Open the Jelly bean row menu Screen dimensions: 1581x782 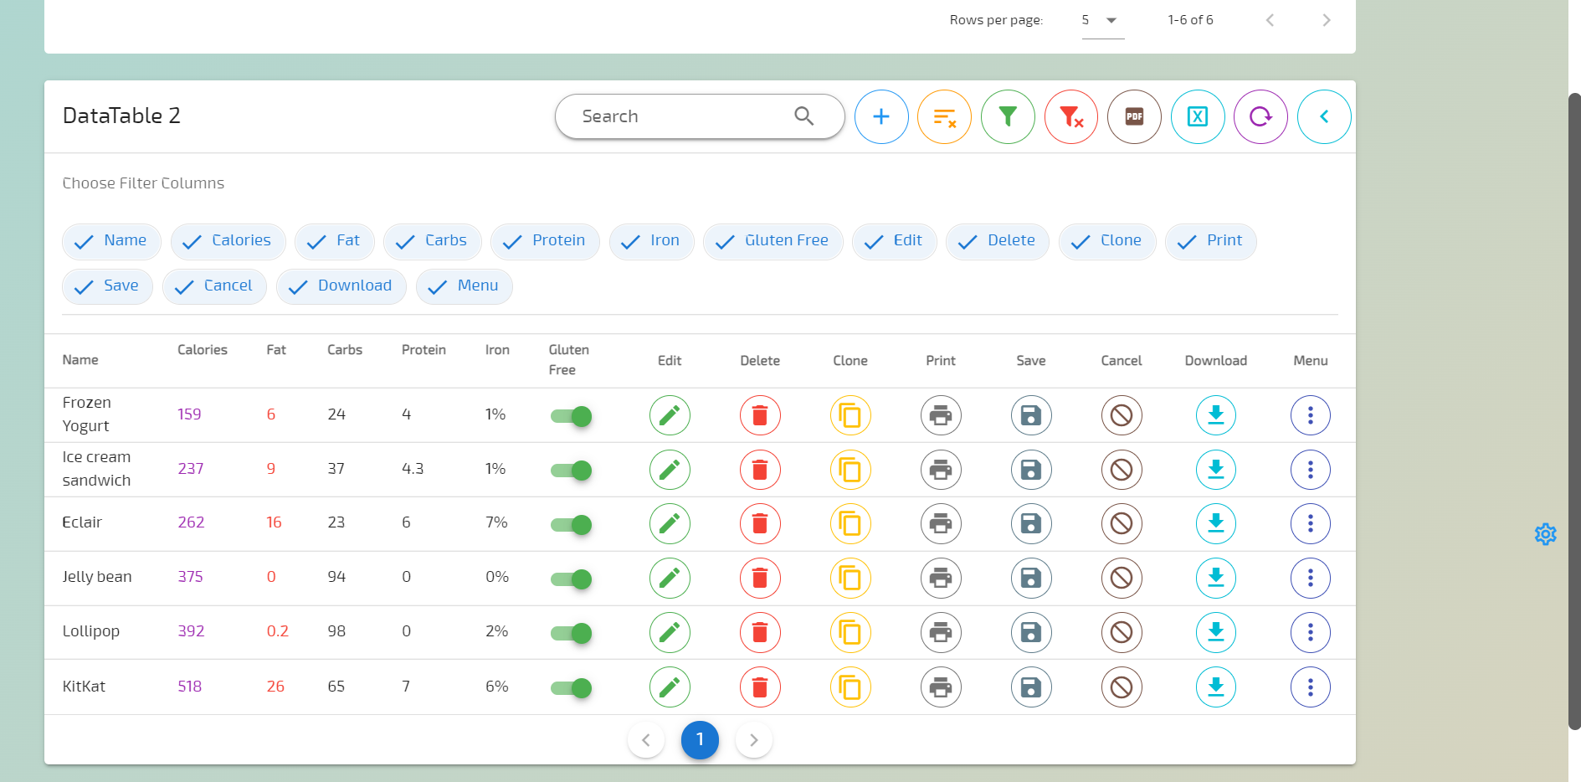click(x=1311, y=578)
